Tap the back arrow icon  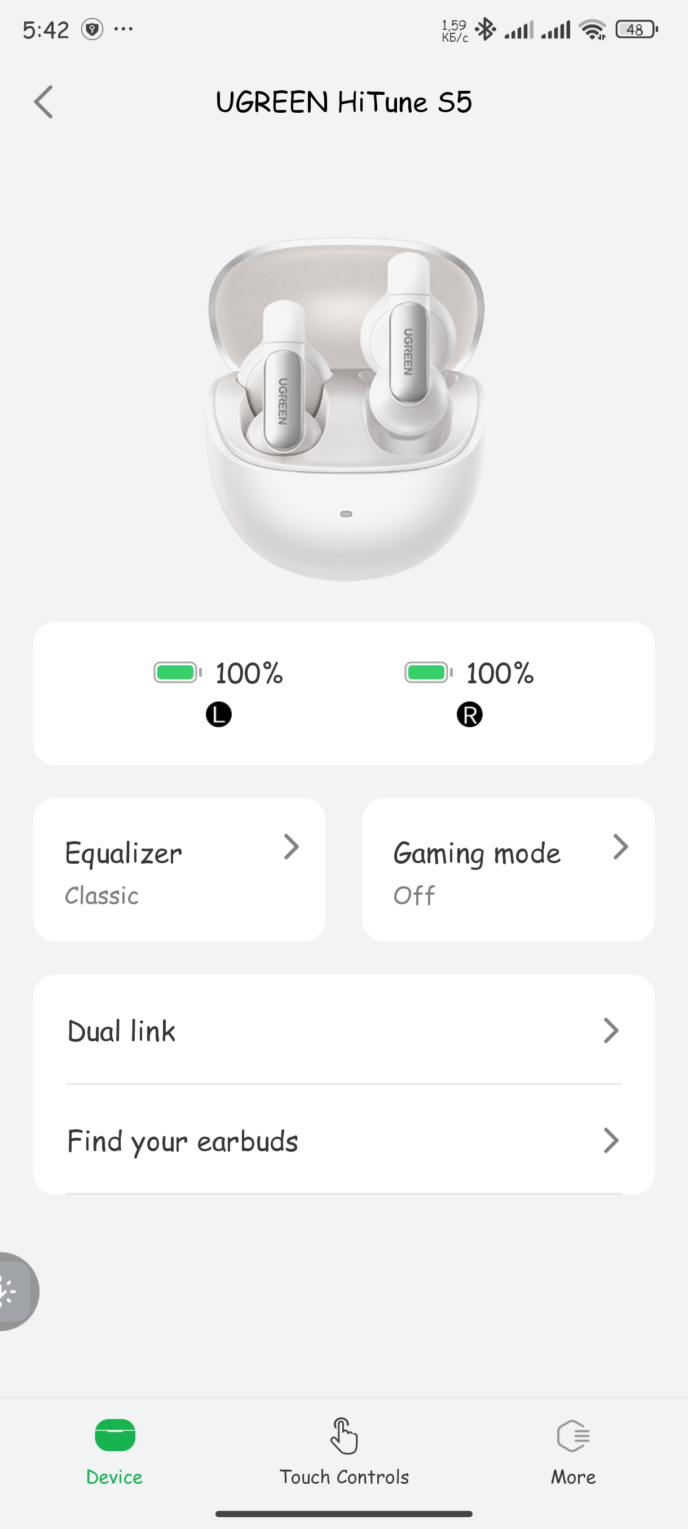point(43,102)
